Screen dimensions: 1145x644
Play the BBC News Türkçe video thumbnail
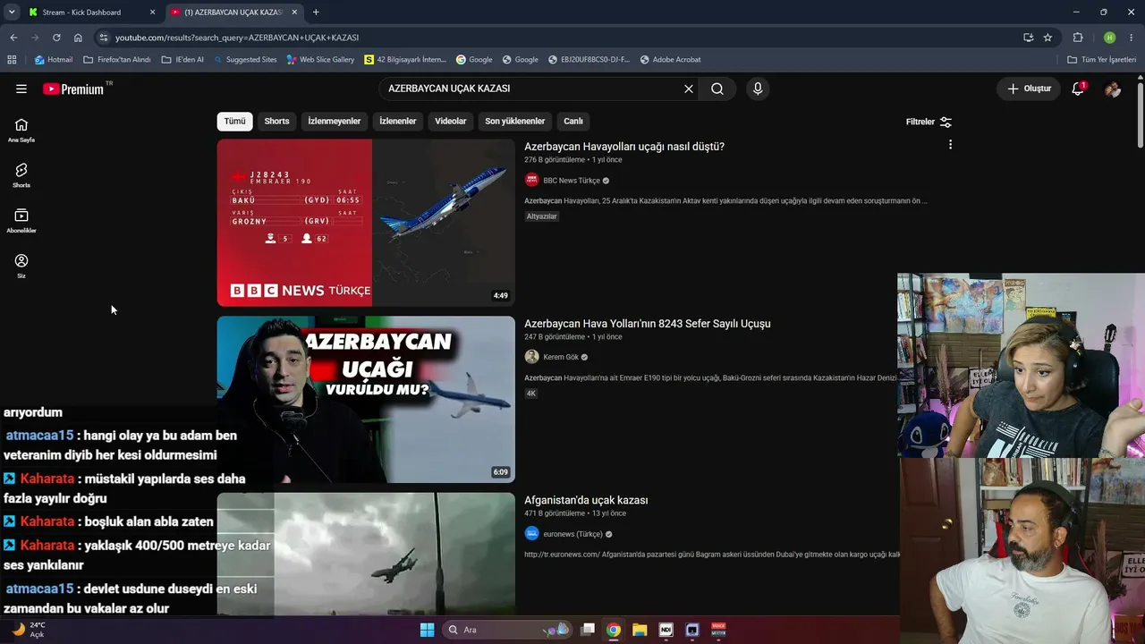point(366,223)
